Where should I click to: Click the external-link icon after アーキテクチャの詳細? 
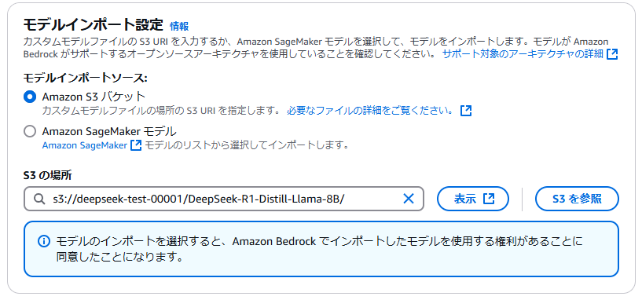[x=612, y=54]
